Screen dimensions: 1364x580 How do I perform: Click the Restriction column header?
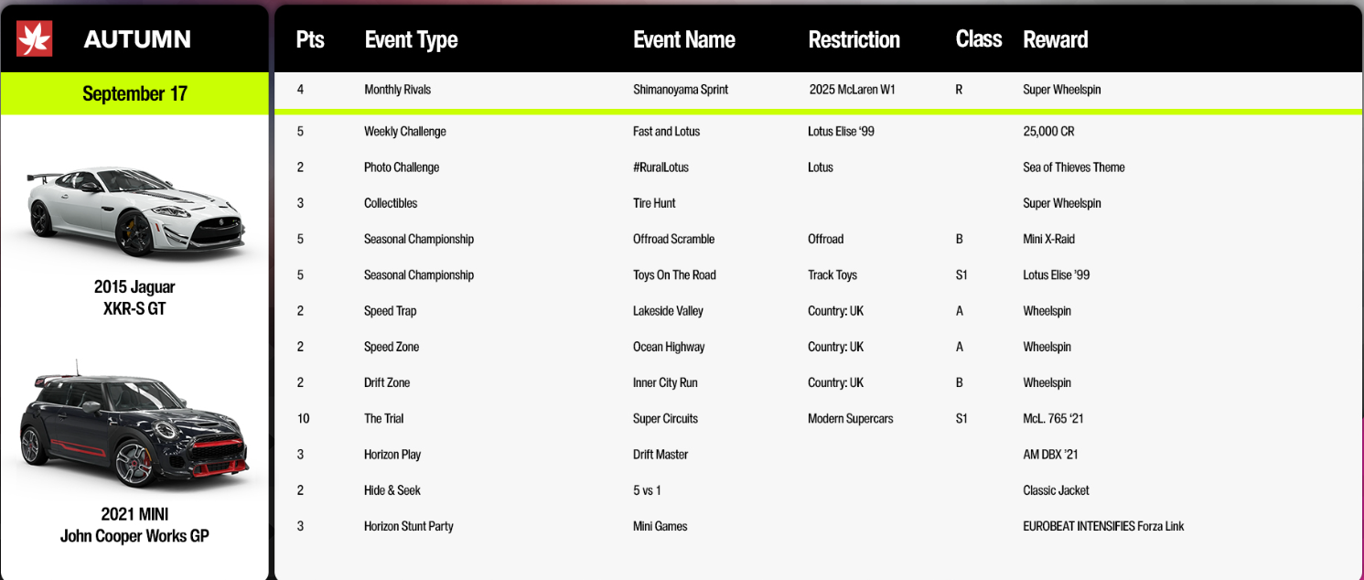854,39
